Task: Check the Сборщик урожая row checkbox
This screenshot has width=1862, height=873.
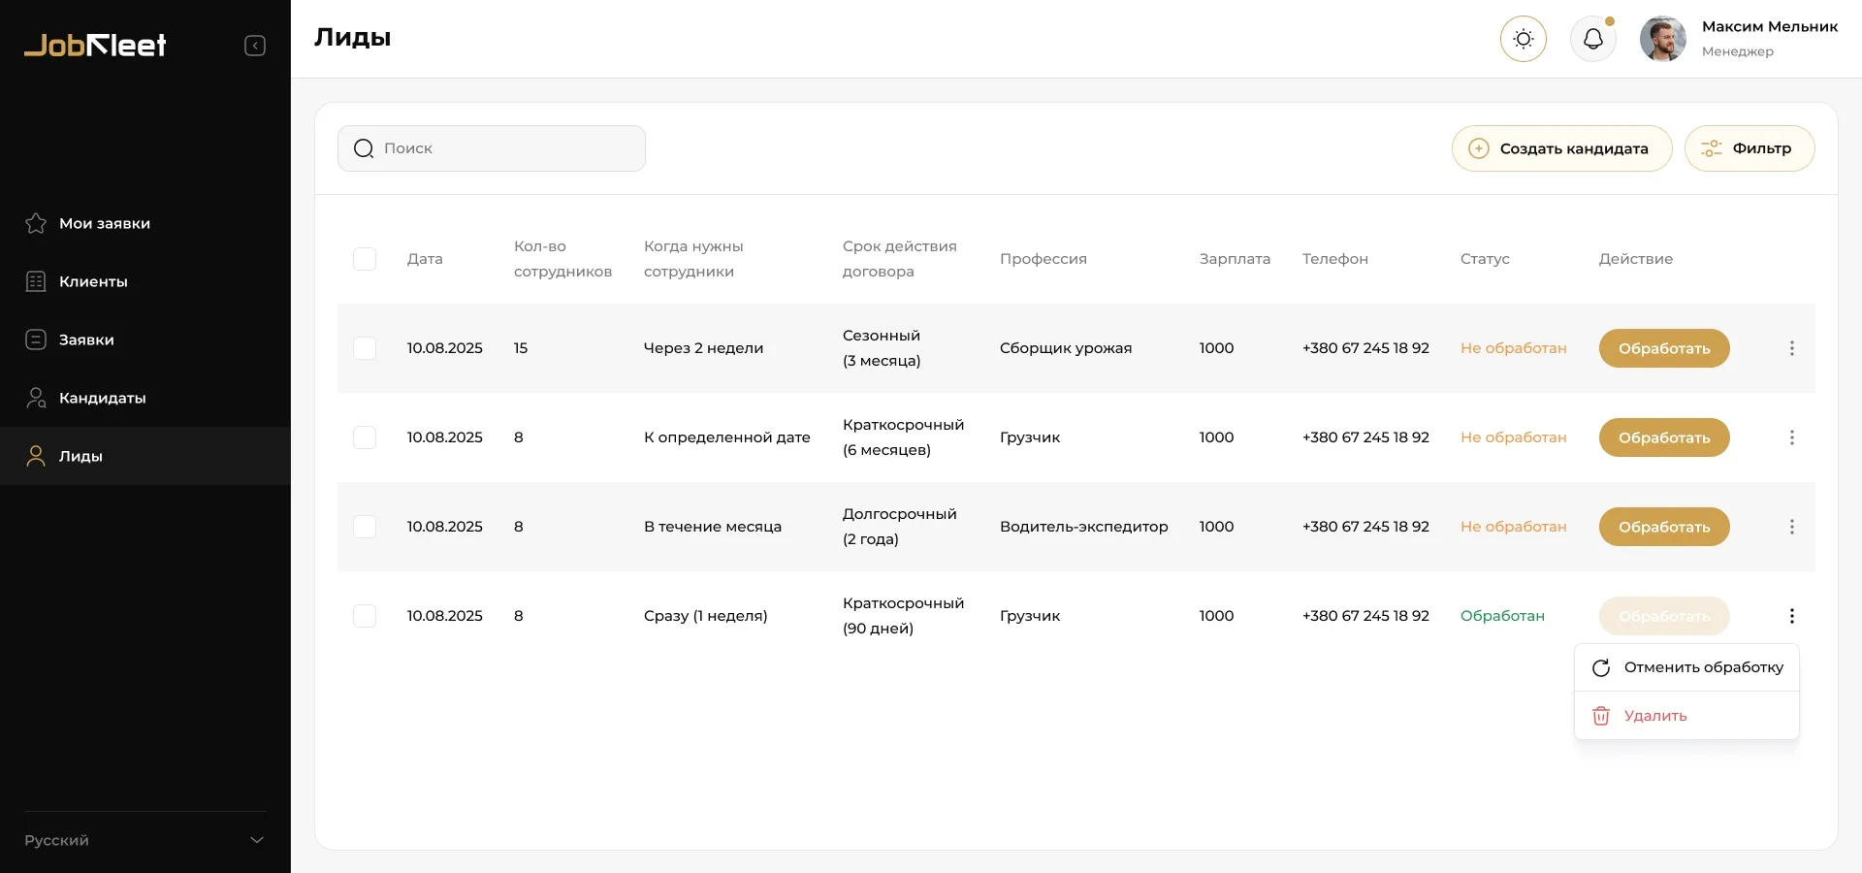Action: [365, 348]
